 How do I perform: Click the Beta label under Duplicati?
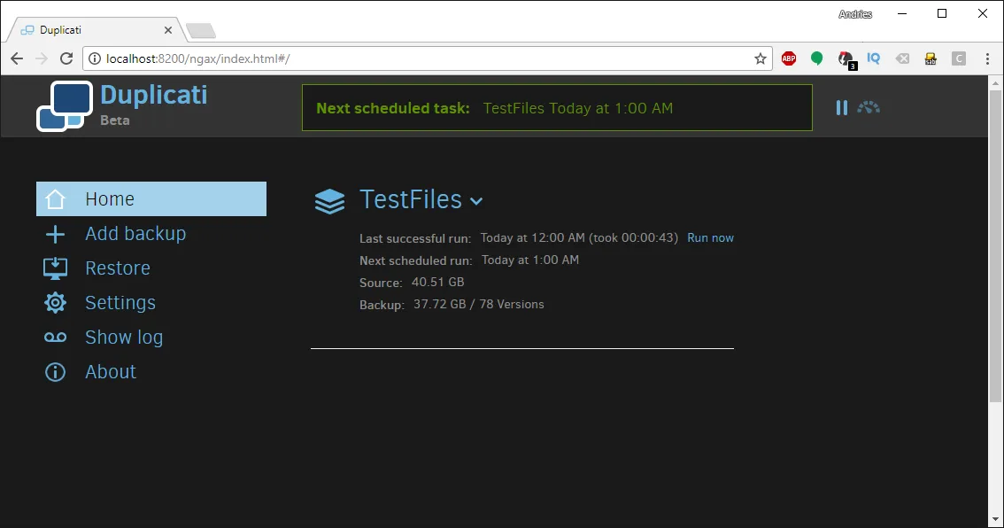point(114,120)
